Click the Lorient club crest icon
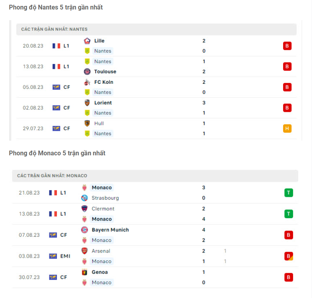The height and width of the screenshot is (298, 312). [x=87, y=103]
